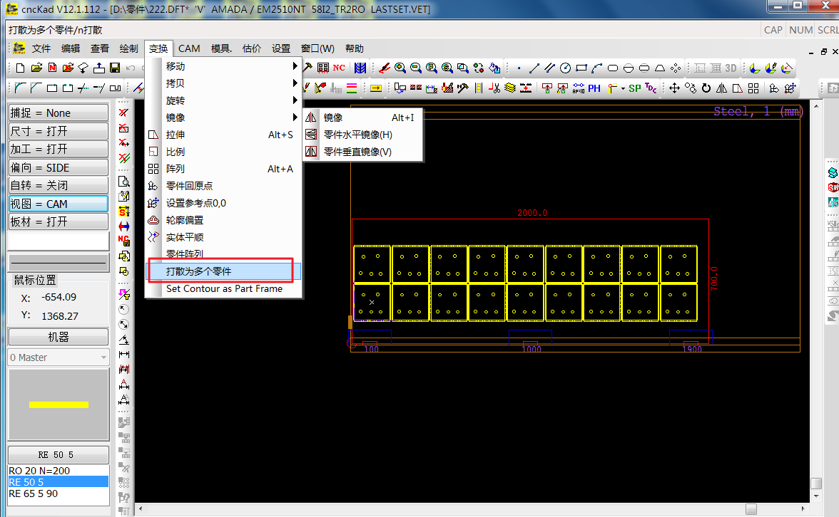Select the draw circle tool icon

pyautogui.click(x=566, y=68)
